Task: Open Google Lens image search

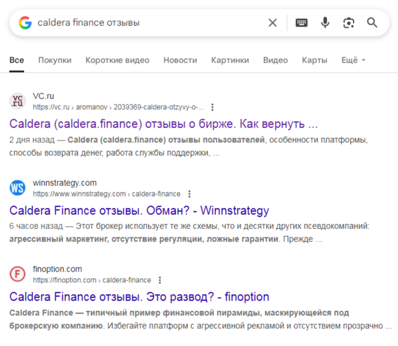Action: click(x=349, y=23)
